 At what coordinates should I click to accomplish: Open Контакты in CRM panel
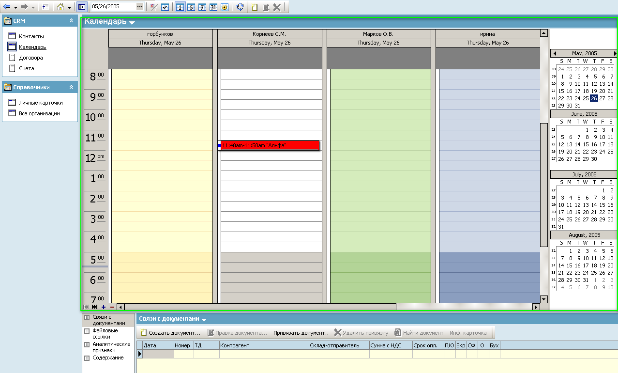31,36
